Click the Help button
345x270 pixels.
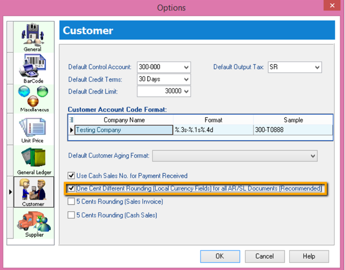(x=309, y=256)
